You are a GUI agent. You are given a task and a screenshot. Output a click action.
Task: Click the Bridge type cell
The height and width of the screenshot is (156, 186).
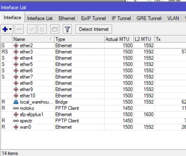79,102
